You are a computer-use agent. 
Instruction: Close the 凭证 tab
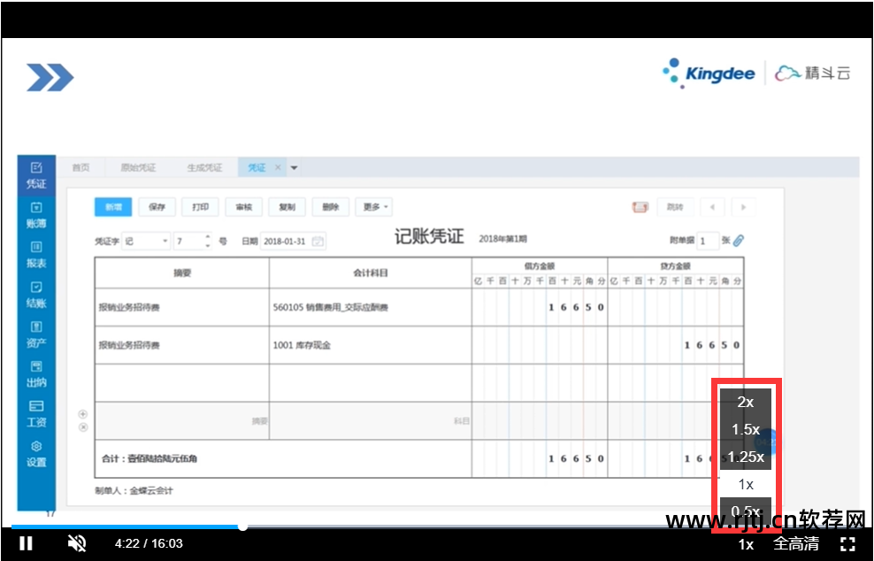pos(278,167)
